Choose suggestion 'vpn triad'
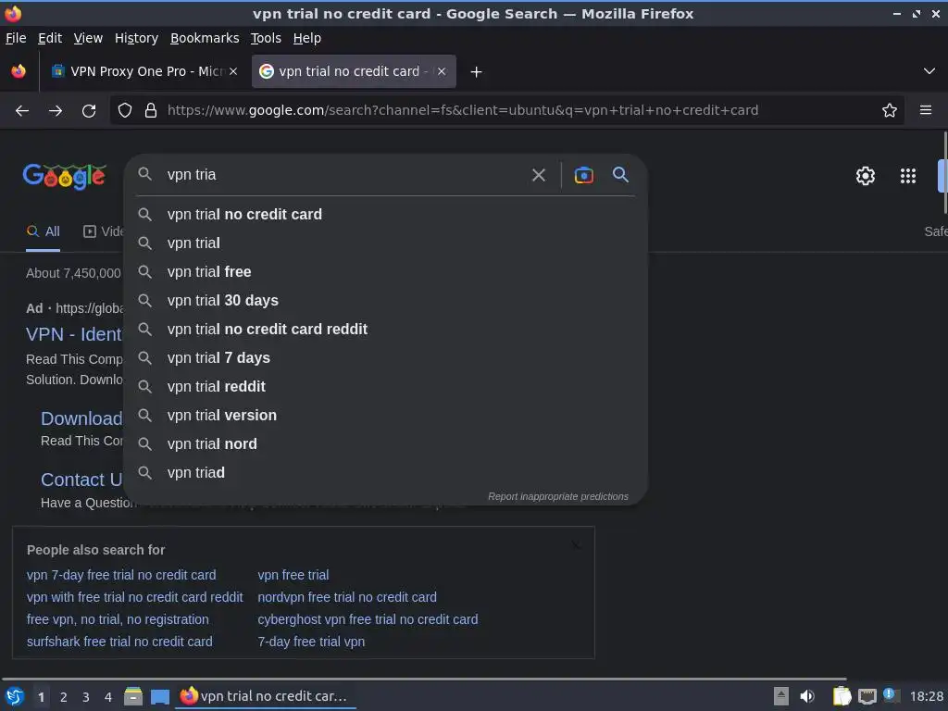Screen dimensions: 948x711 (385, 473)
